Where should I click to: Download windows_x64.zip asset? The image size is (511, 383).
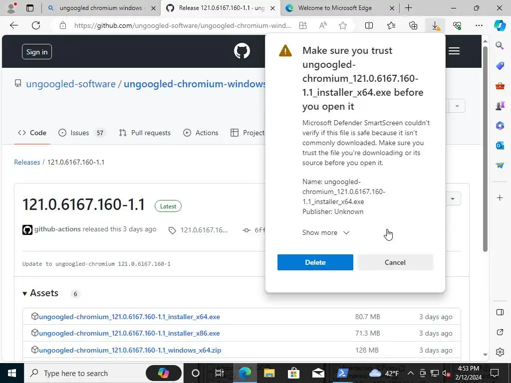click(x=130, y=350)
